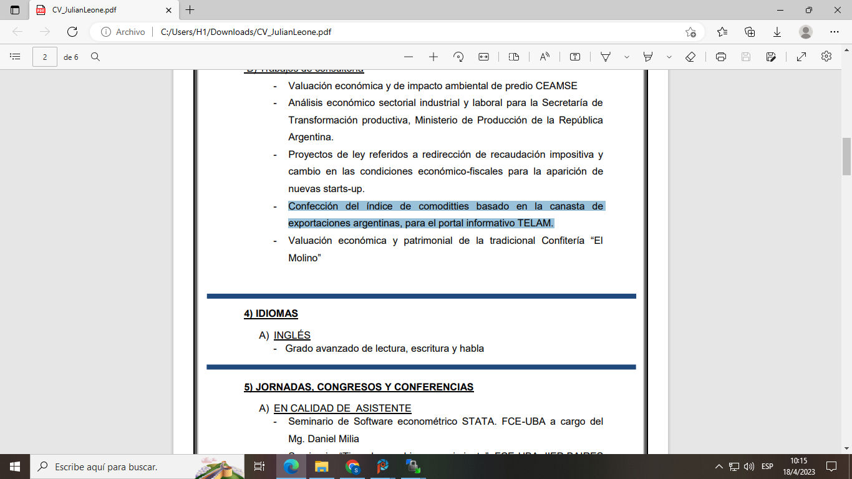Viewport: 852px width, 479px height.
Task: Zoom out with the minus icon
Action: click(x=409, y=57)
